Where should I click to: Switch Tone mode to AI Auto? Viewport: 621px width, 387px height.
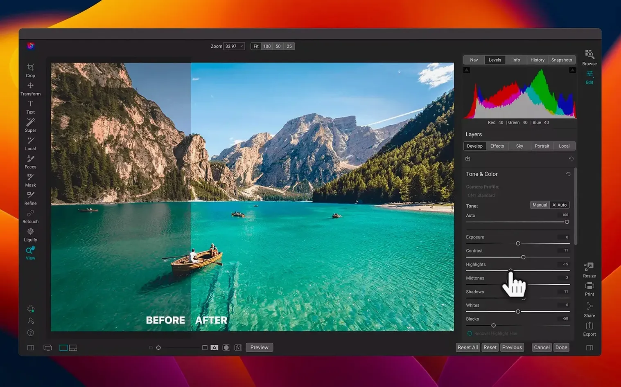560,205
